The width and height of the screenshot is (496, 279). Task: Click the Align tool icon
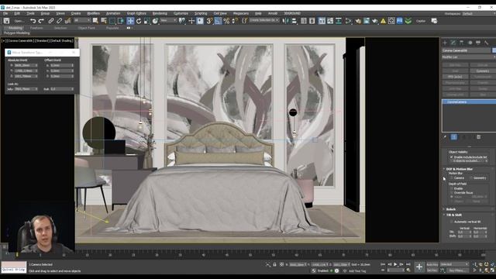click(294, 21)
